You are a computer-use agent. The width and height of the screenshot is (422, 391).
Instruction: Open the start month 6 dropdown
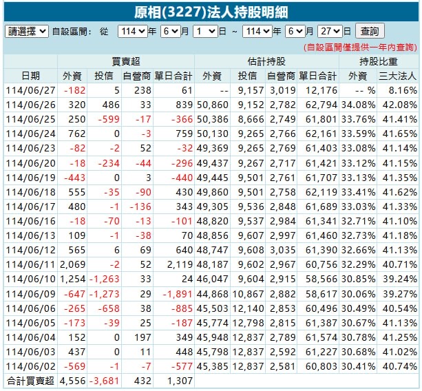coord(171,32)
